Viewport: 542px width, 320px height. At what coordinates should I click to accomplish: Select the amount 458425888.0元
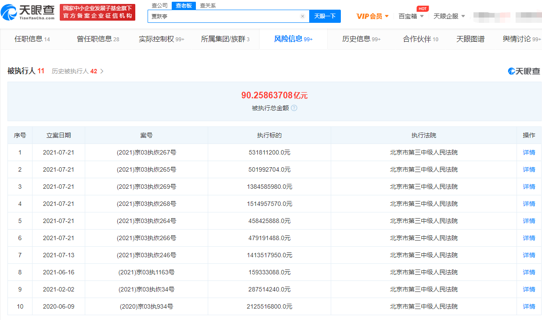[269, 221]
